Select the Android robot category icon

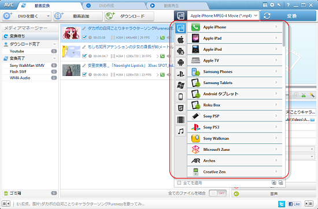[180, 62]
